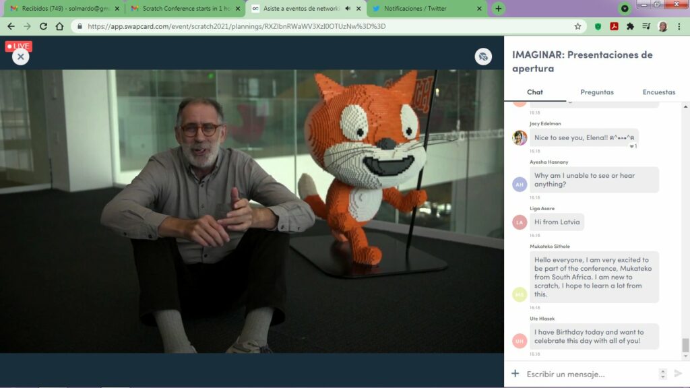The image size is (690, 388).
Task: Go forward in browser history
Action: (27, 26)
